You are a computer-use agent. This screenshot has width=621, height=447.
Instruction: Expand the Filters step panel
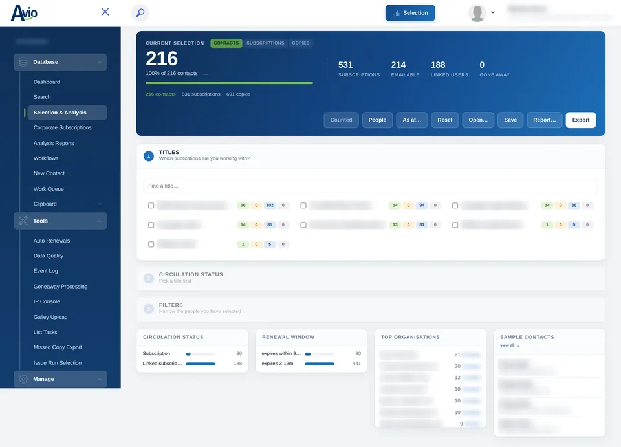pos(371,309)
